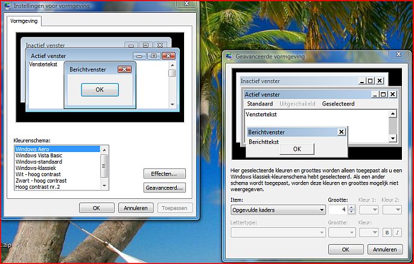Click Uitgeschakeld menu item in preview
The height and width of the screenshot is (264, 414).
coord(298,104)
